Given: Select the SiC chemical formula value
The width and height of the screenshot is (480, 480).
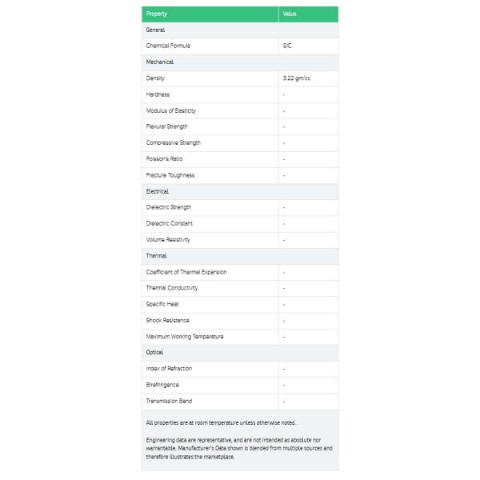Looking at the screenshot, I should [x=287, y=46].
